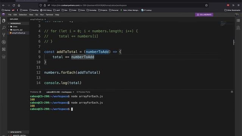242x136 pixels.
Task: Click the browser Back arrow
Action: (3, 5)
